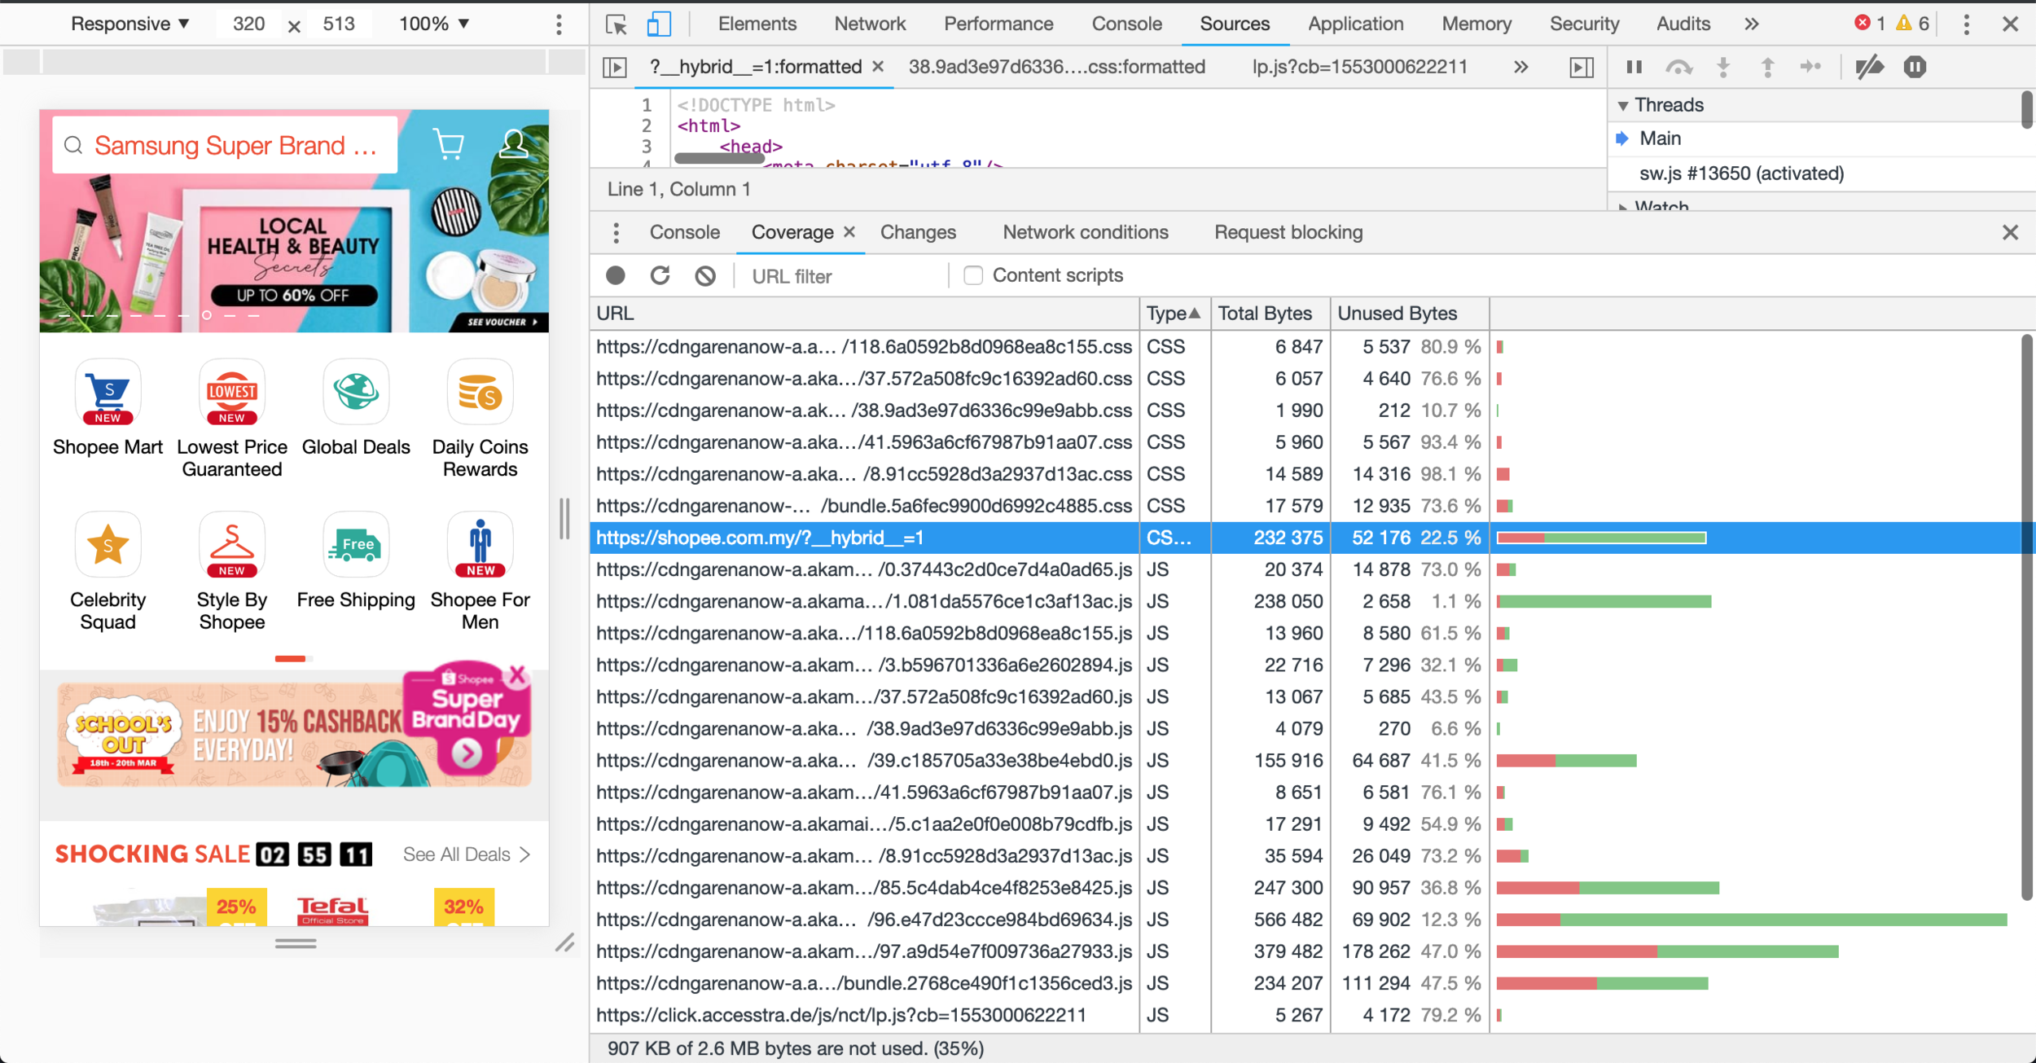Show navigator sidebar toggle icon
This screenshot has width=2036, height=1063.
click(x=615, y=67)
